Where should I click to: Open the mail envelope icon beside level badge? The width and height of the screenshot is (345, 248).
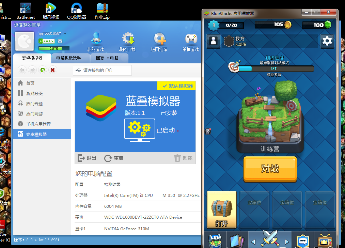[x=60, y=41]
